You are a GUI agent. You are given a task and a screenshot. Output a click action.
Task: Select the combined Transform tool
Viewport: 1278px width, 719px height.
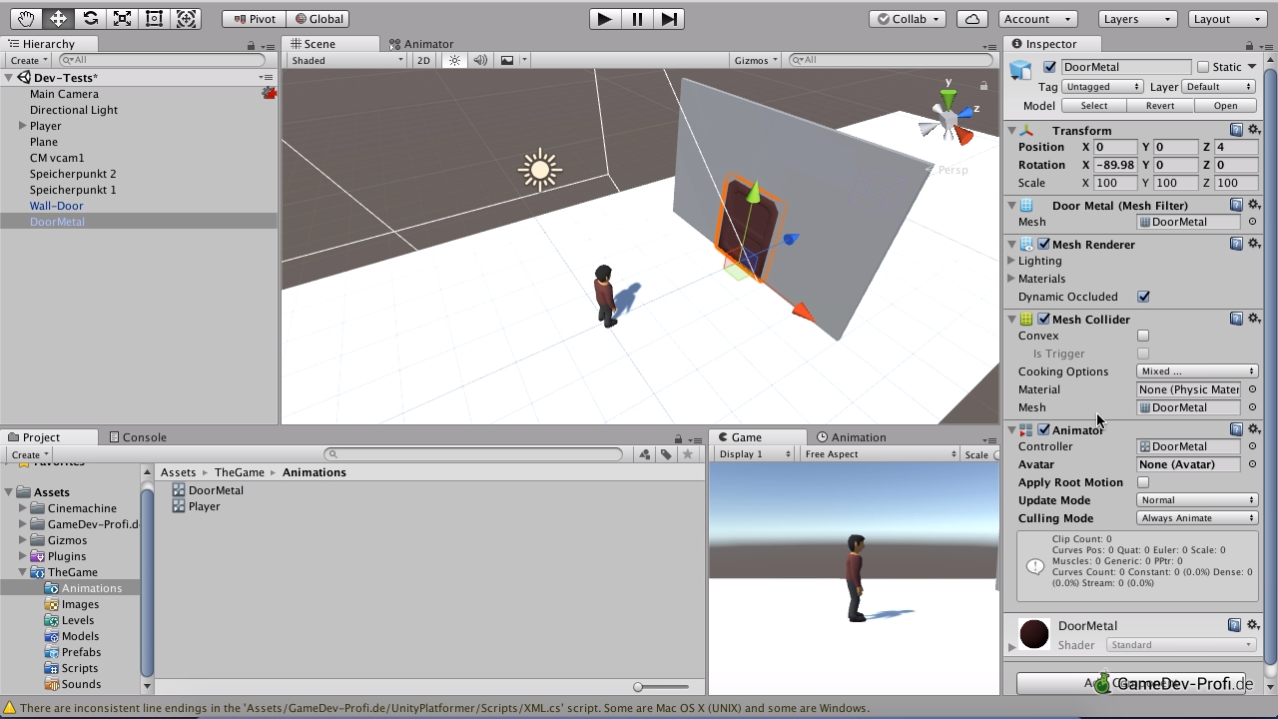click(x=186, y=18)
